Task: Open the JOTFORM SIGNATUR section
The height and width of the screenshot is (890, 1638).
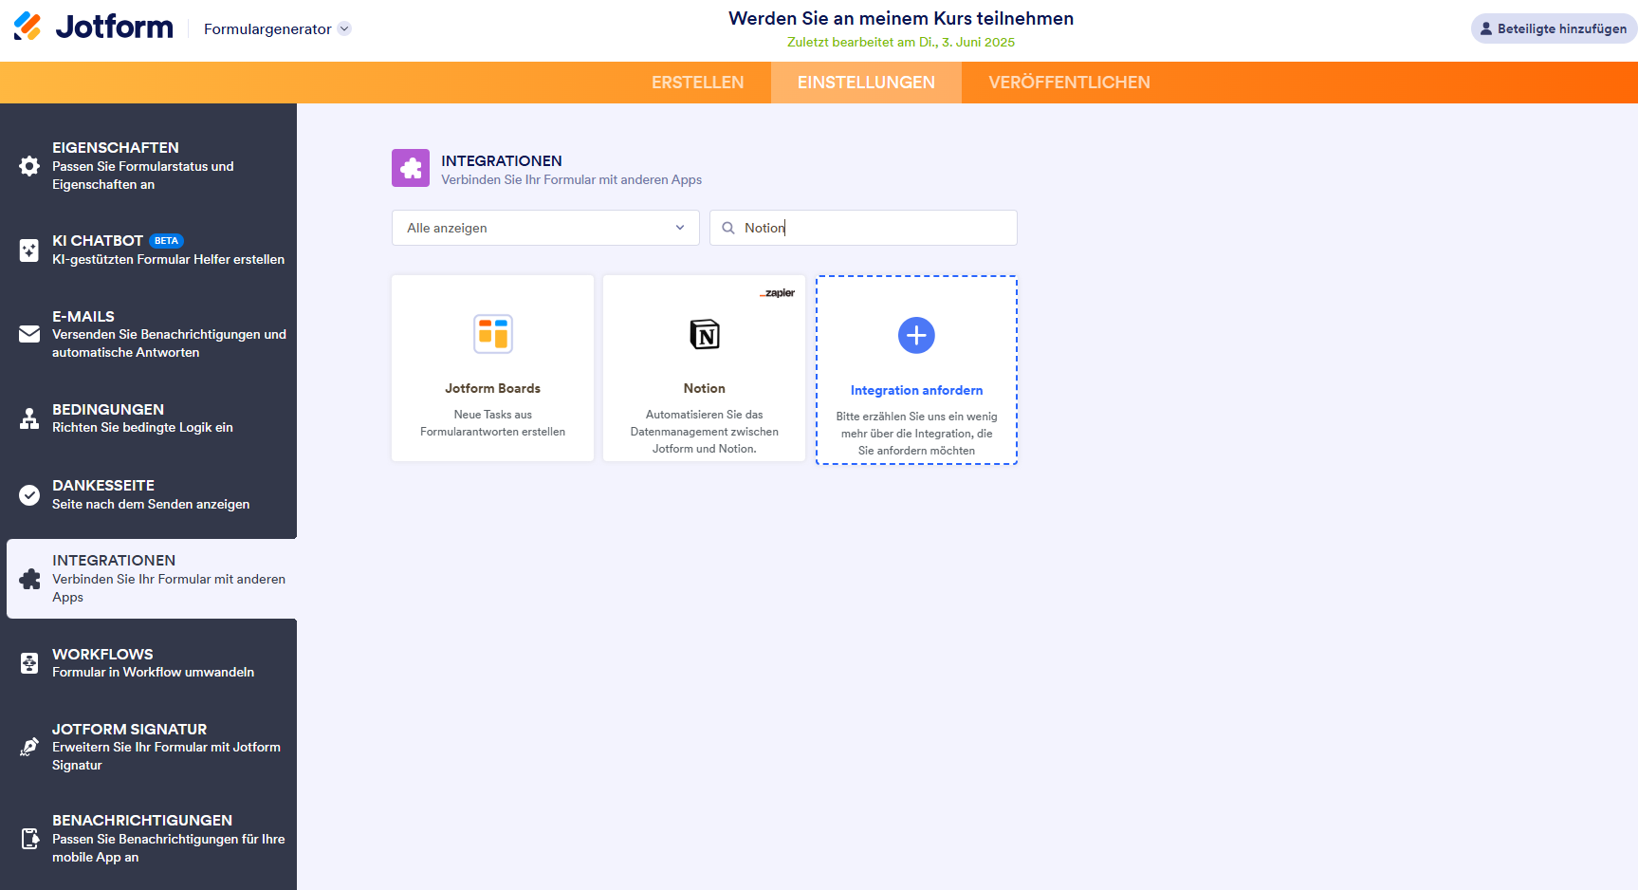Action: pyautogui.click(x=149, y=747)
